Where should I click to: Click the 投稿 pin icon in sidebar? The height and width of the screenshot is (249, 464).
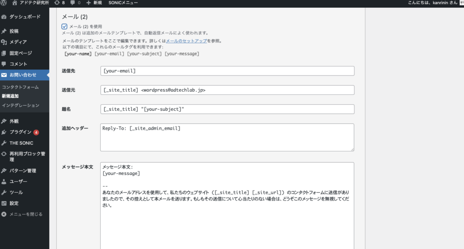pyautogui.click(x=4, y=31)
